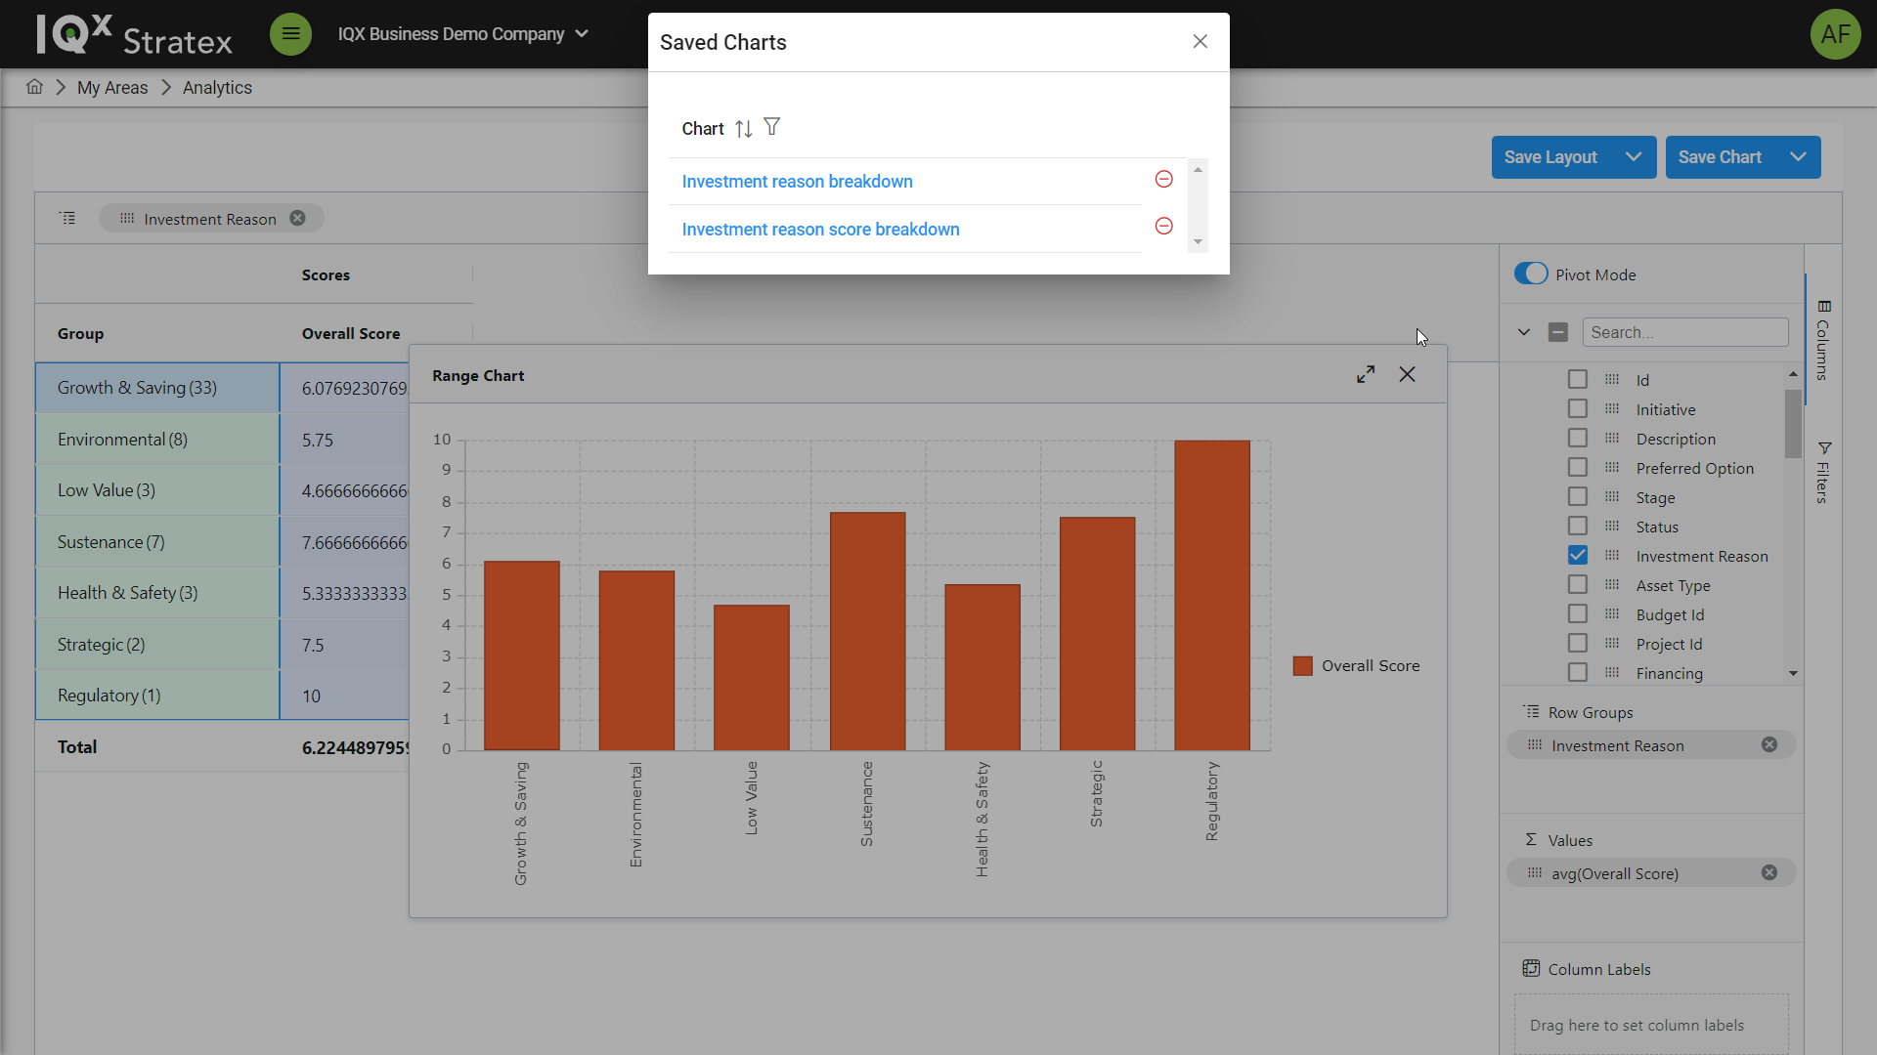Open the Filters side tab
The width and height of the screenshot is (1877, 1055).
point(1822,474)
